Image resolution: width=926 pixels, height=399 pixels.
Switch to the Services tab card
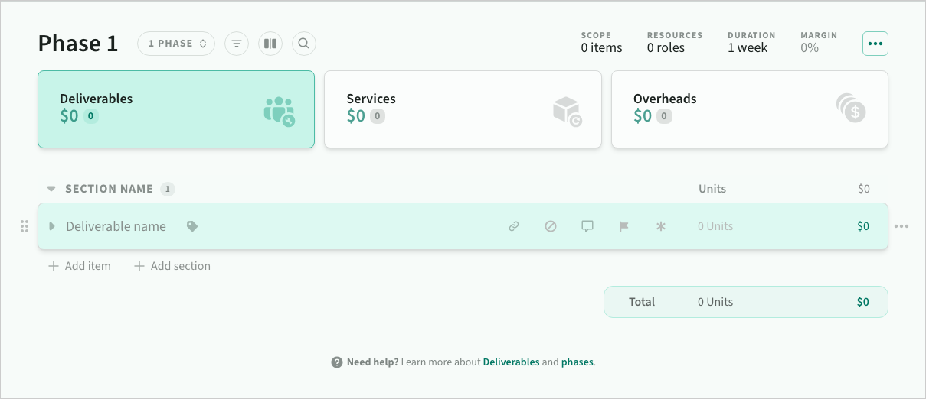click(463, 109)
